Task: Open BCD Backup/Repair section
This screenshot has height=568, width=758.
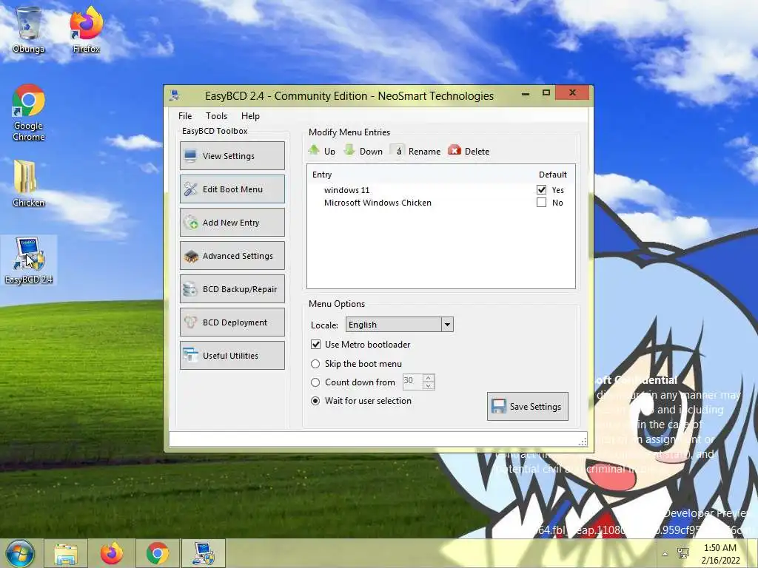Action: [x=232, y=289]
